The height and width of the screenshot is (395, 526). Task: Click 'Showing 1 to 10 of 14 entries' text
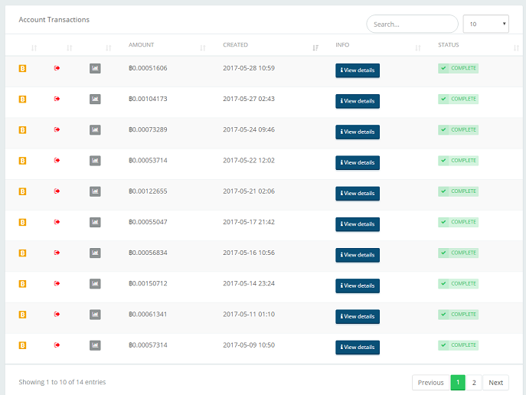point(62,382)
